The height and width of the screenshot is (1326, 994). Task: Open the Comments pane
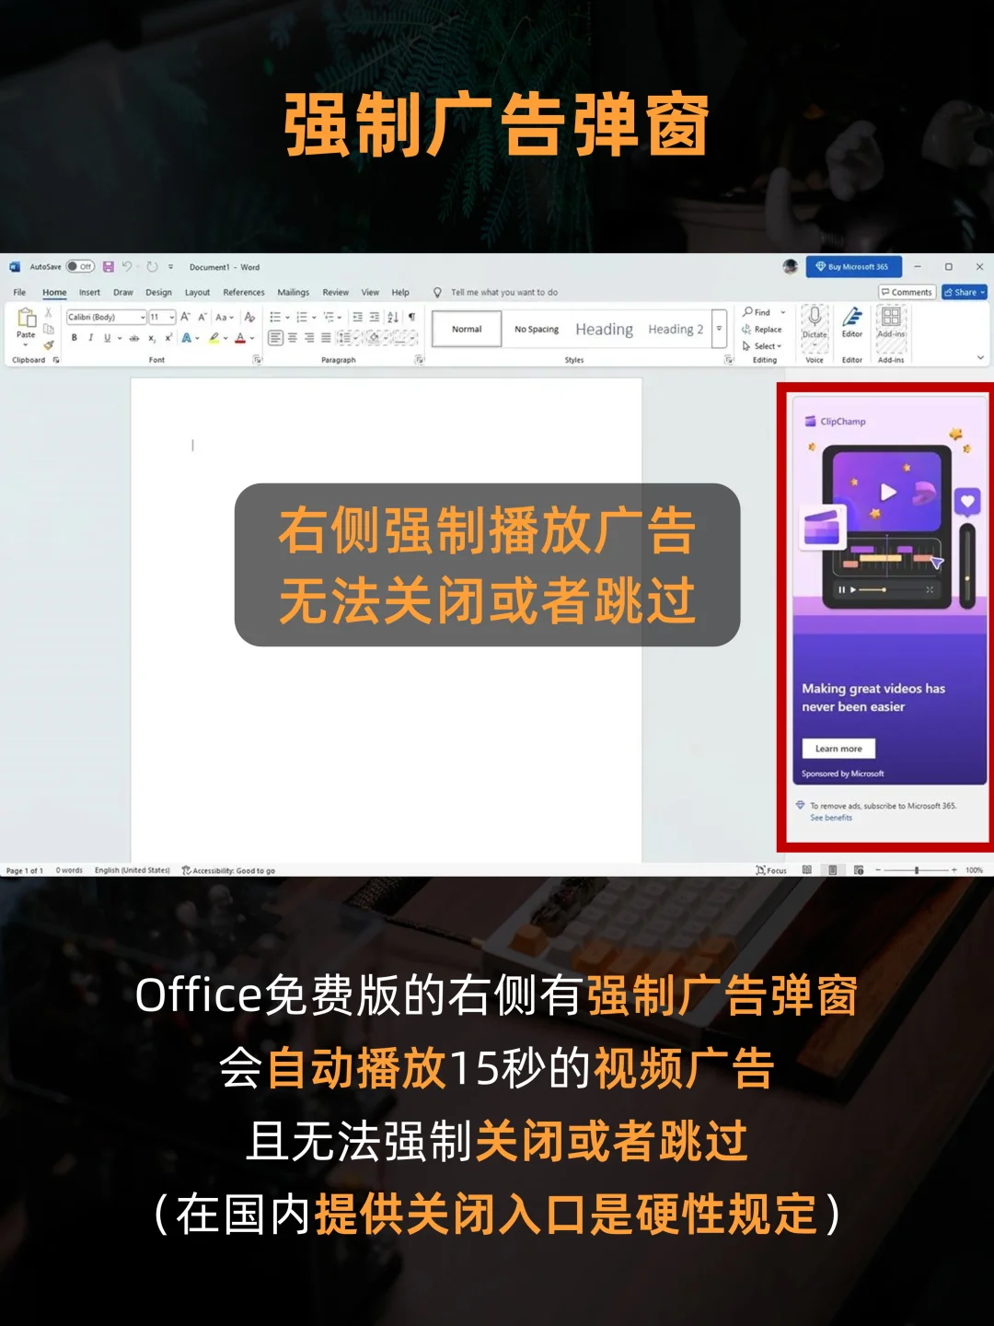coord(907,292)
